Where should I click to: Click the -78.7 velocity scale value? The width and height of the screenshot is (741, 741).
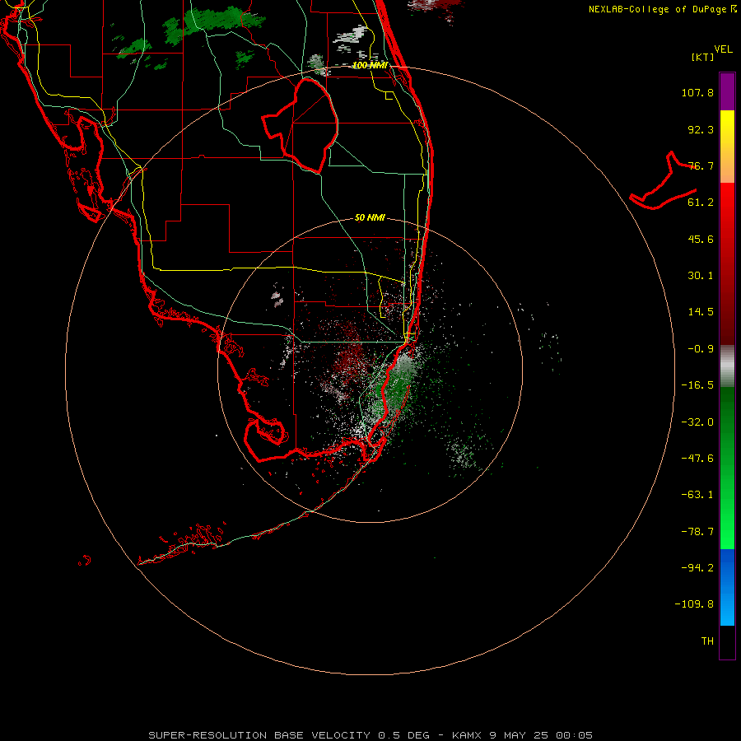[697, 532]
